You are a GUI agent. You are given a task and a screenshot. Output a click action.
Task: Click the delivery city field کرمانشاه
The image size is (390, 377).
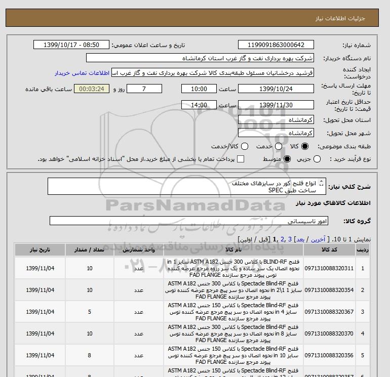pos(276,133)
